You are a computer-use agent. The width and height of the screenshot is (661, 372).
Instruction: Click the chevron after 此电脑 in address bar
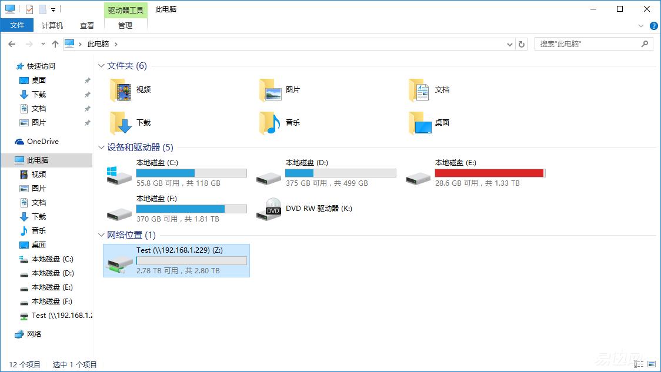point(116,44)
